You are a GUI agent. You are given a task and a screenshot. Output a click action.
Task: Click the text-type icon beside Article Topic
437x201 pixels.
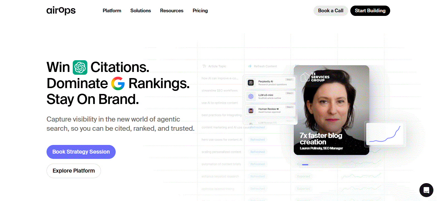pyautogui.click(x=204, y=66)
